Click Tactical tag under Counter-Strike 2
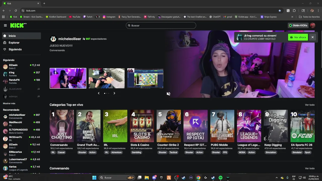Image resolution: width=322 pixels, height=181 pixels. tap(173, 152)
